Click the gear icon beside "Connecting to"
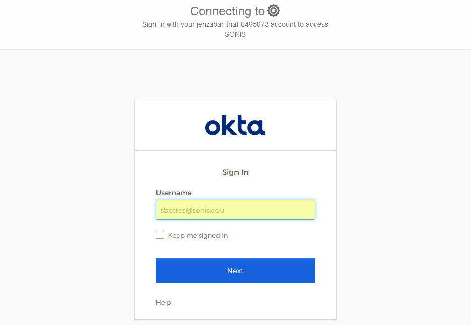471x325 pixels. coord(274,10)
